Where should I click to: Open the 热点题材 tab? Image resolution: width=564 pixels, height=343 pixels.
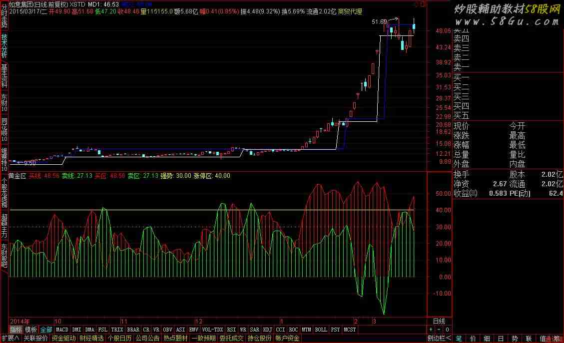pyautogui.click(x=176, y=338)
